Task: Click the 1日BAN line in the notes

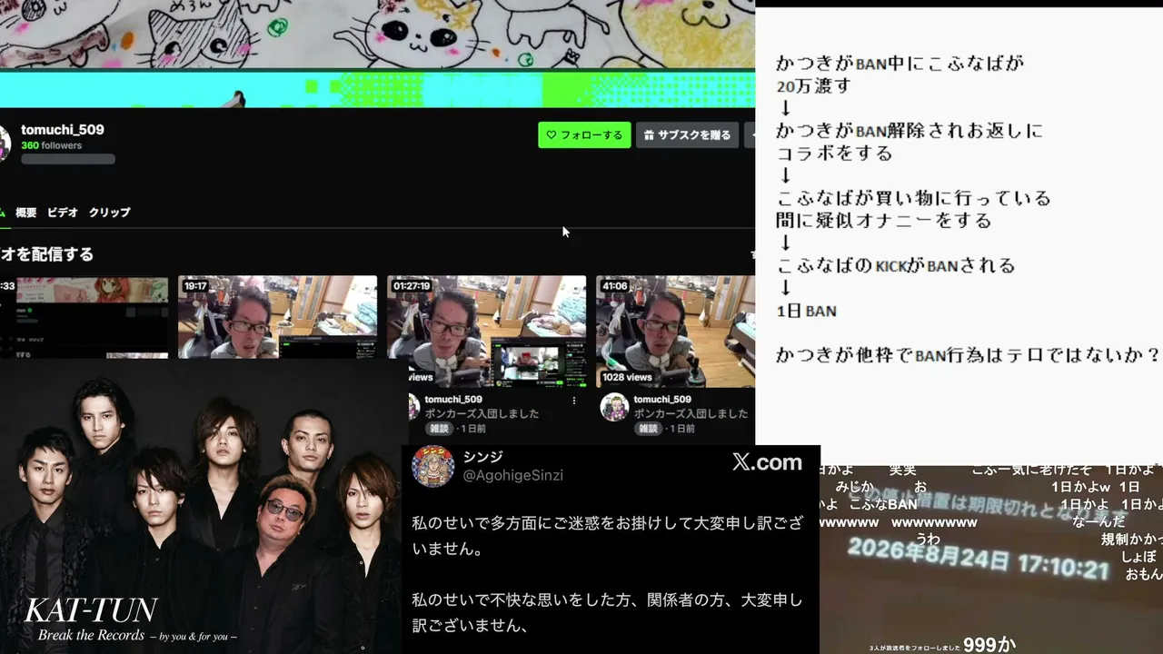Action: [x=806, y=311]
